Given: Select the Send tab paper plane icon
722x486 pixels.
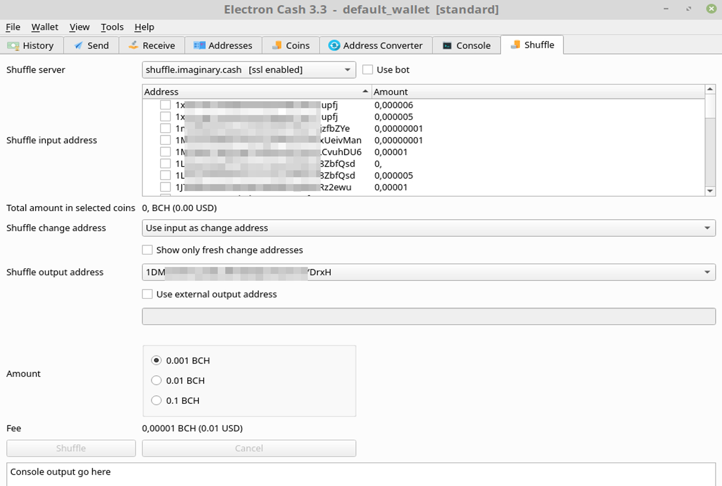Looking at the screenshot, I should click(x=78, y=45).
